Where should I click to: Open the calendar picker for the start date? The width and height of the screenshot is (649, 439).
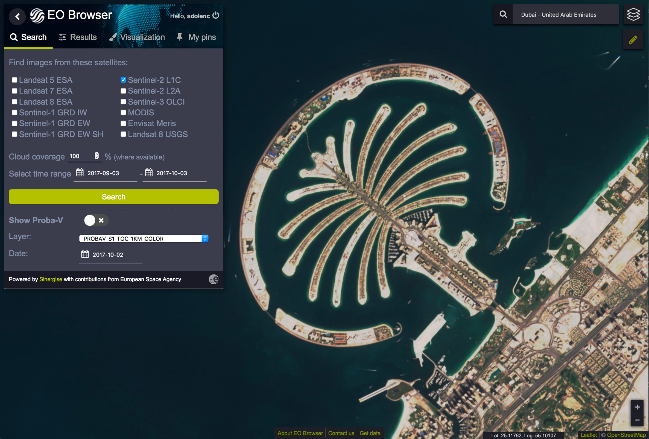click(x=80, y=173)
